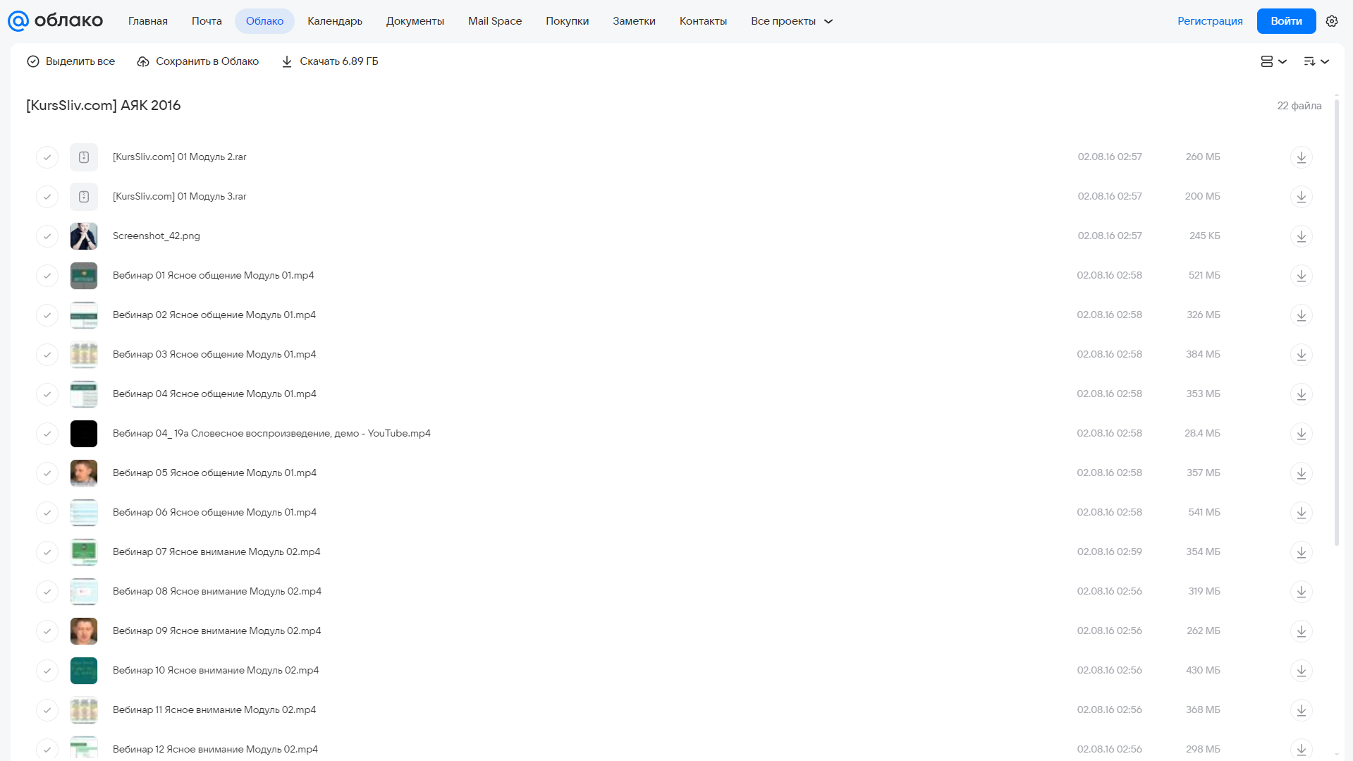1353x761 pixels.
Task: Click the Облако logo icon
Action: [18, 21]
